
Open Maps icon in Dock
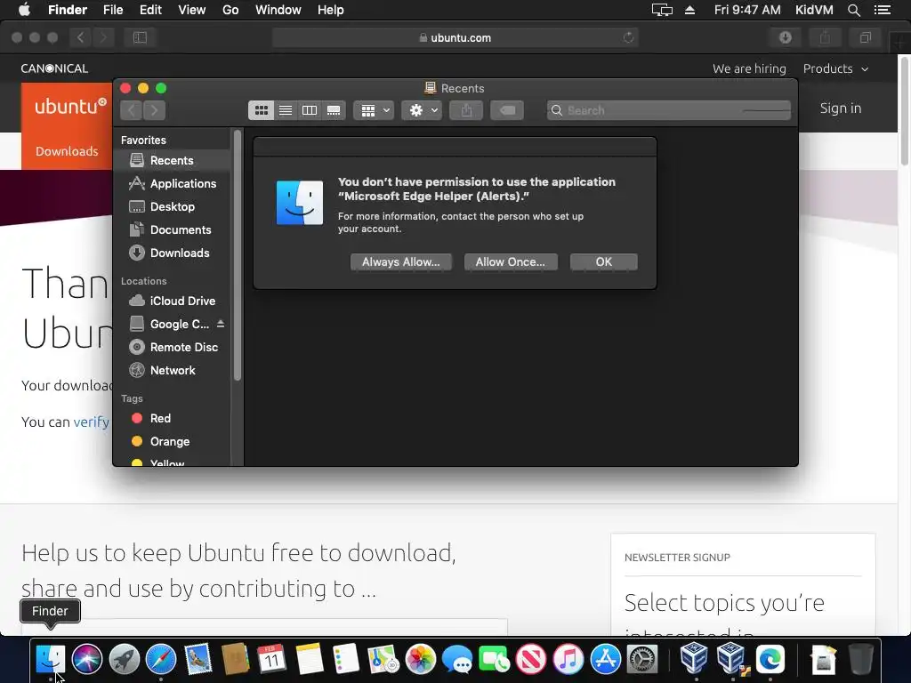click(383, 659)
